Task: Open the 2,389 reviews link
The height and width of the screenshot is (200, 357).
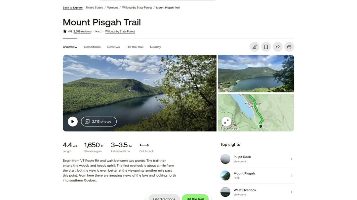Action: click(x=82, y=32)
